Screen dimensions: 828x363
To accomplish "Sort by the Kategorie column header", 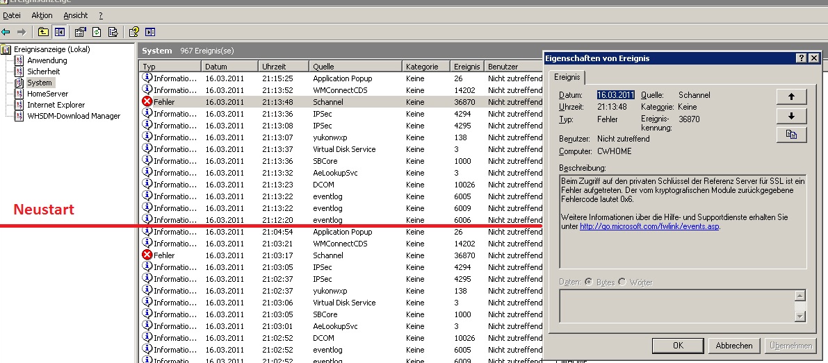I will [426, 67].
